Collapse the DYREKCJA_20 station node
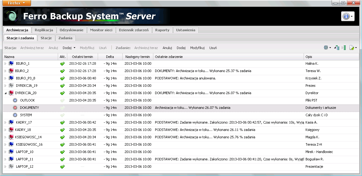This screenshot has height=176, width=362. [x=5, y=93]
